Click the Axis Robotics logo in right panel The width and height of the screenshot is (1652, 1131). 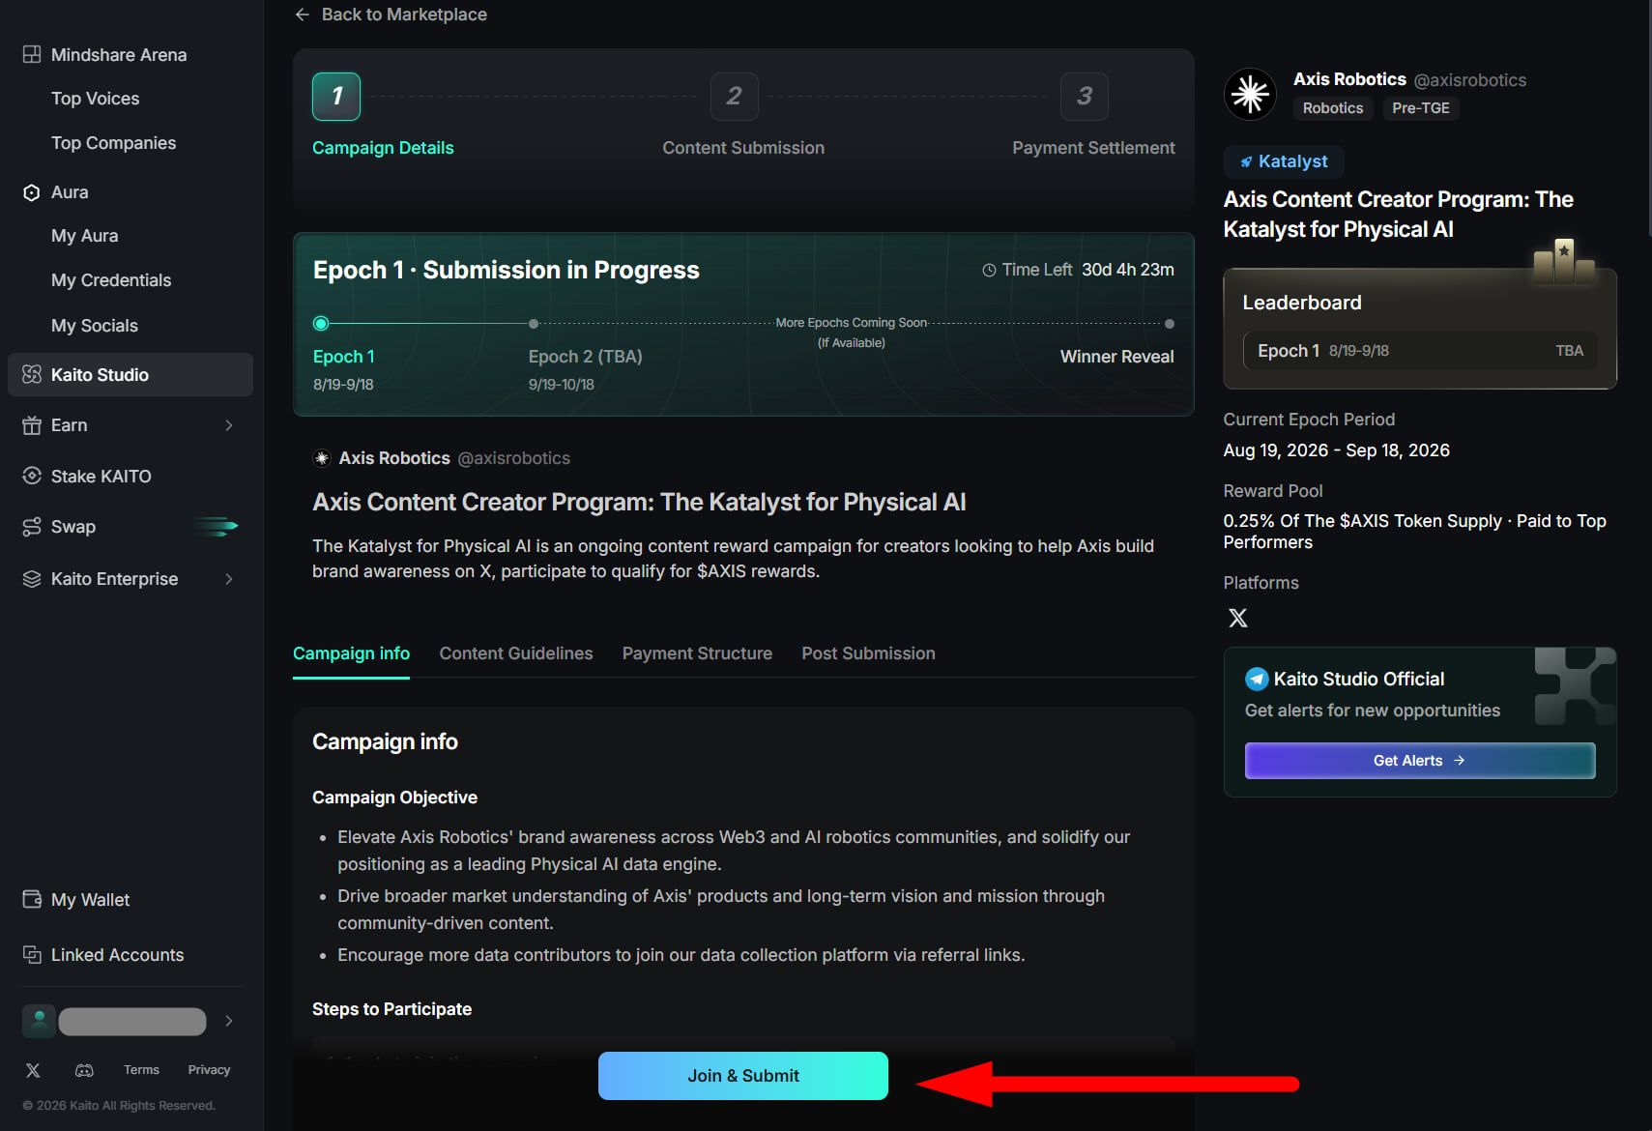tap(1250, 94)
